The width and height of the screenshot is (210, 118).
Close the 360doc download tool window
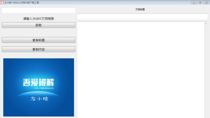point(207,3)
